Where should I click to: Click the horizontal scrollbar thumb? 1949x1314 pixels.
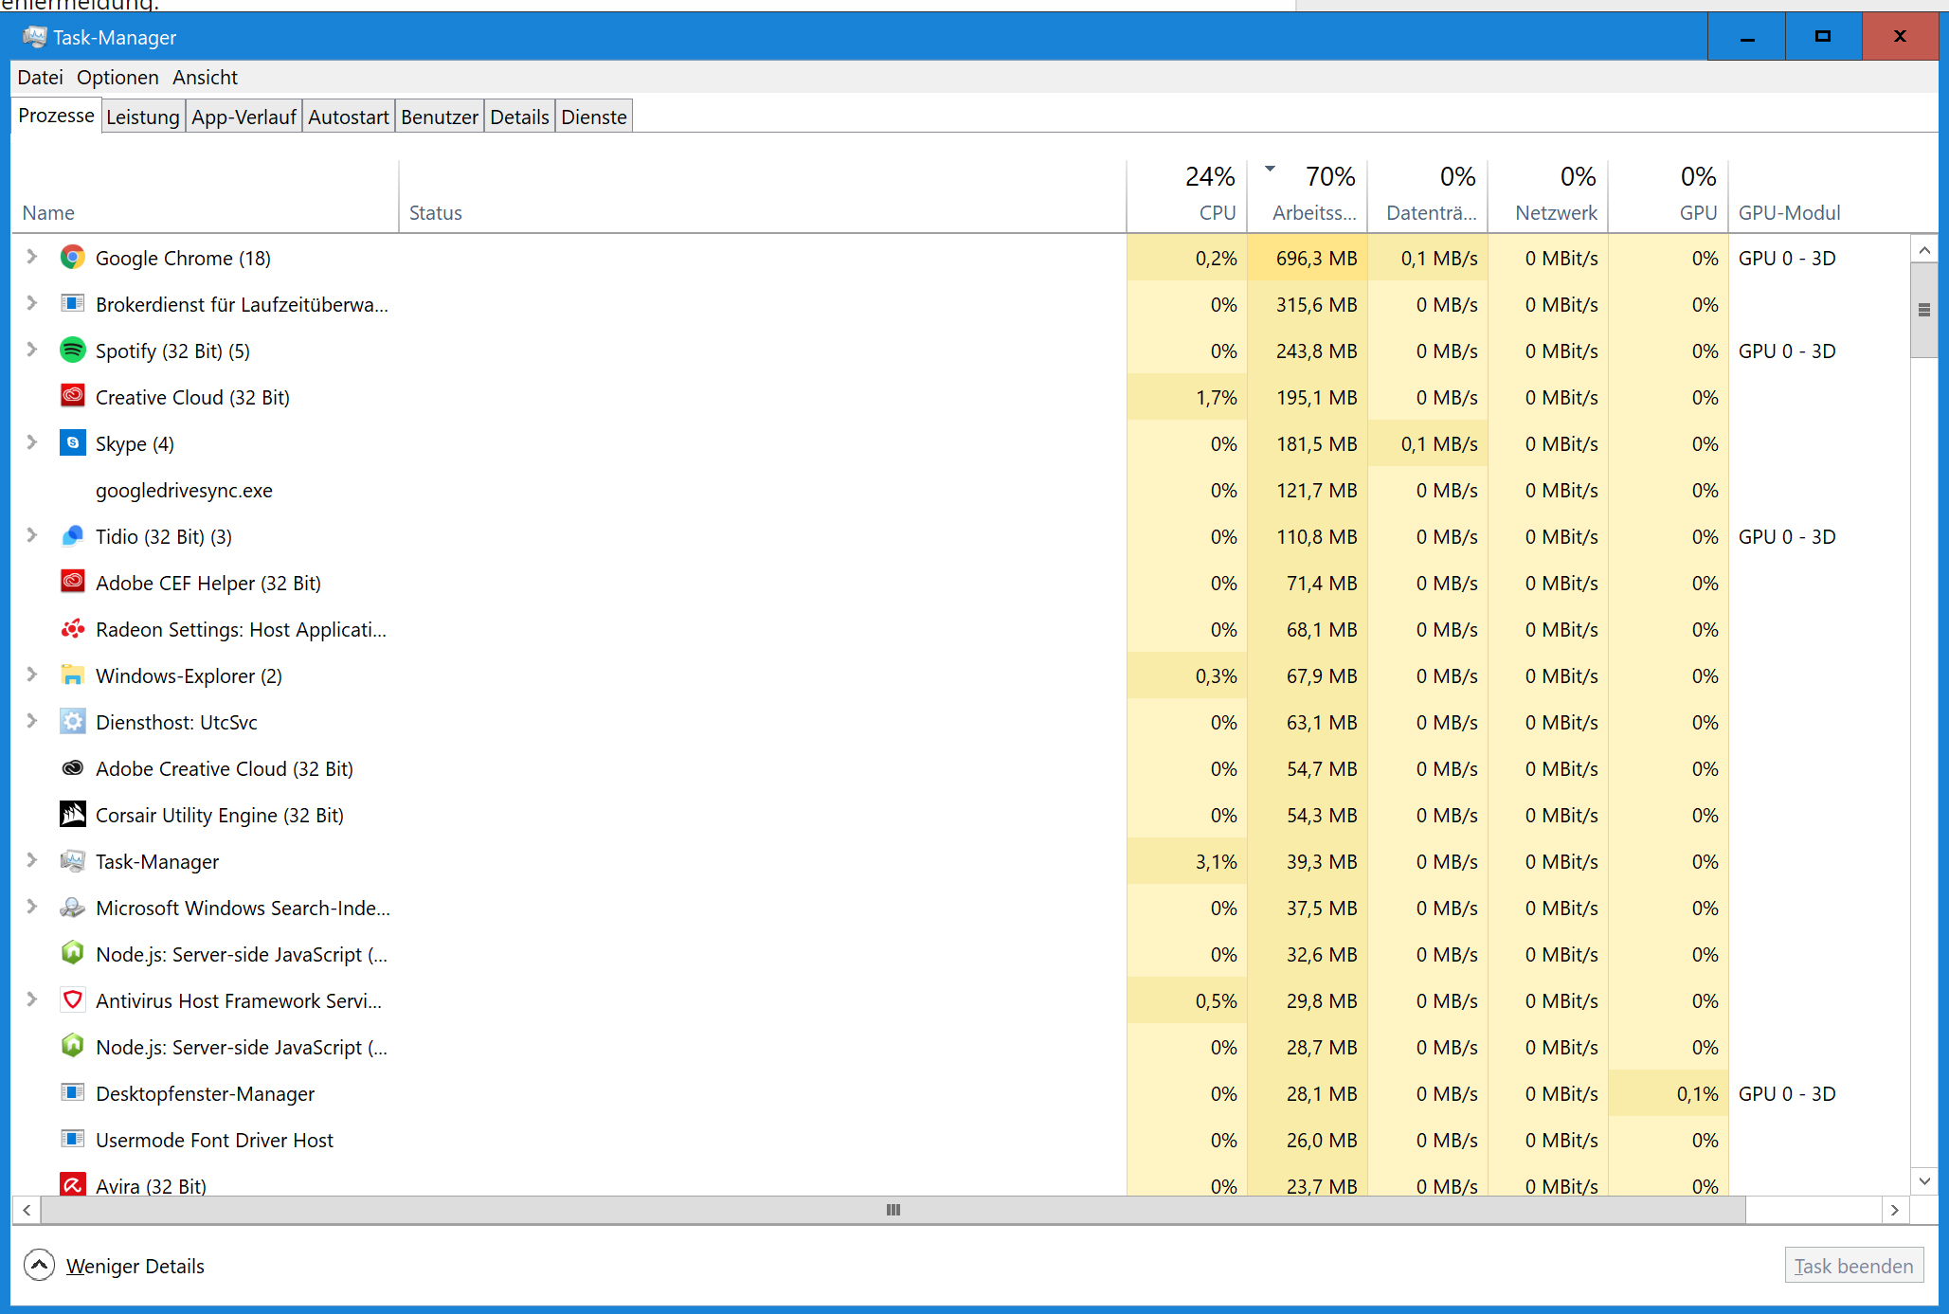(x=893, y=1210)
